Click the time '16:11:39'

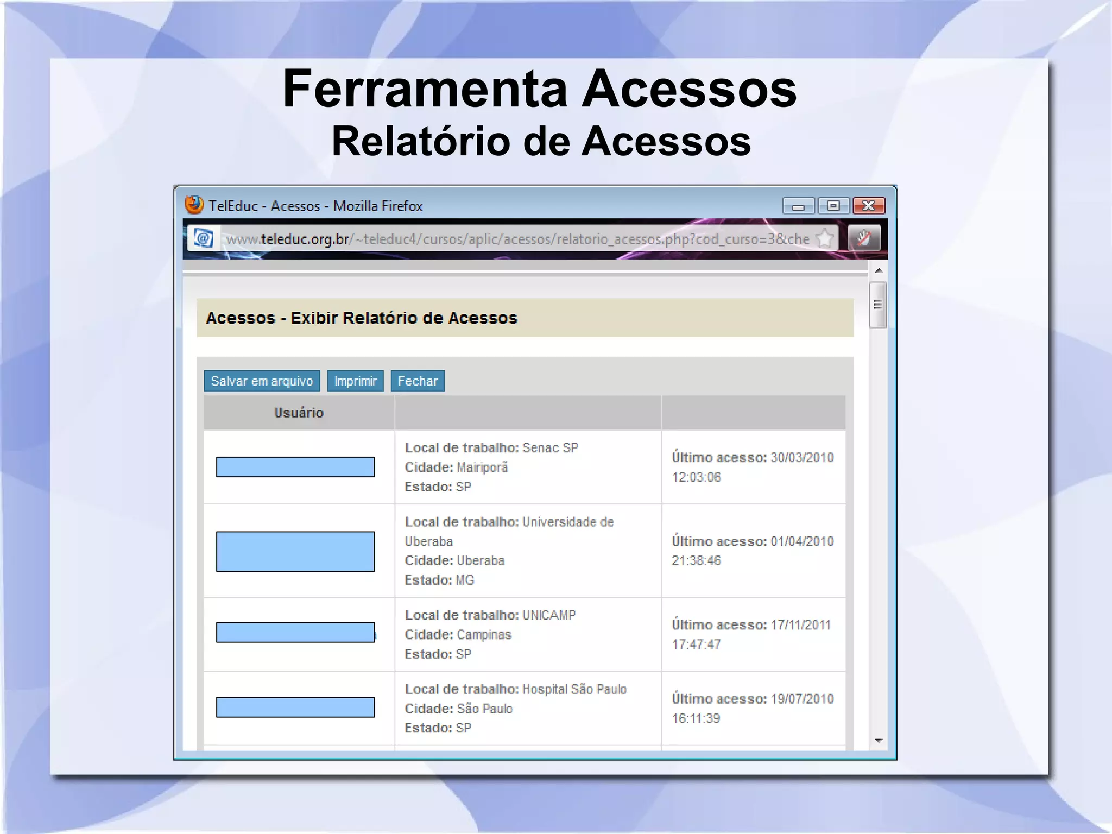click(696, 718)
